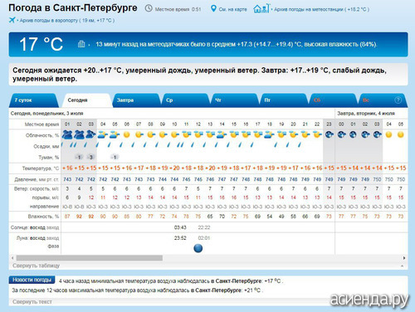Open См. на карте link
This screenshot has width=415, height=312.
232,9
